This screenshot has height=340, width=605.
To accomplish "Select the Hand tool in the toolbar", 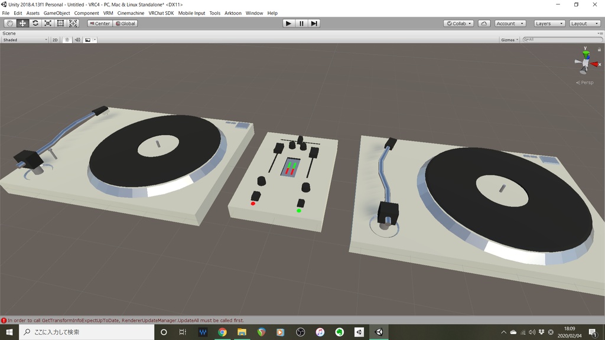I will point(9,23).
